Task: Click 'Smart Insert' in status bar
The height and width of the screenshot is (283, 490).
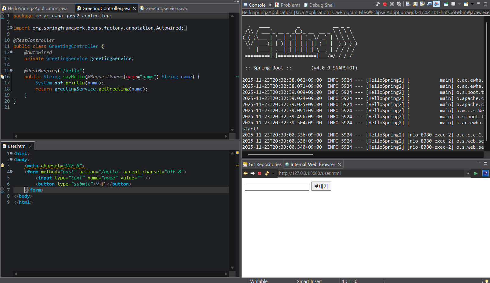Action: coord(309,281)
